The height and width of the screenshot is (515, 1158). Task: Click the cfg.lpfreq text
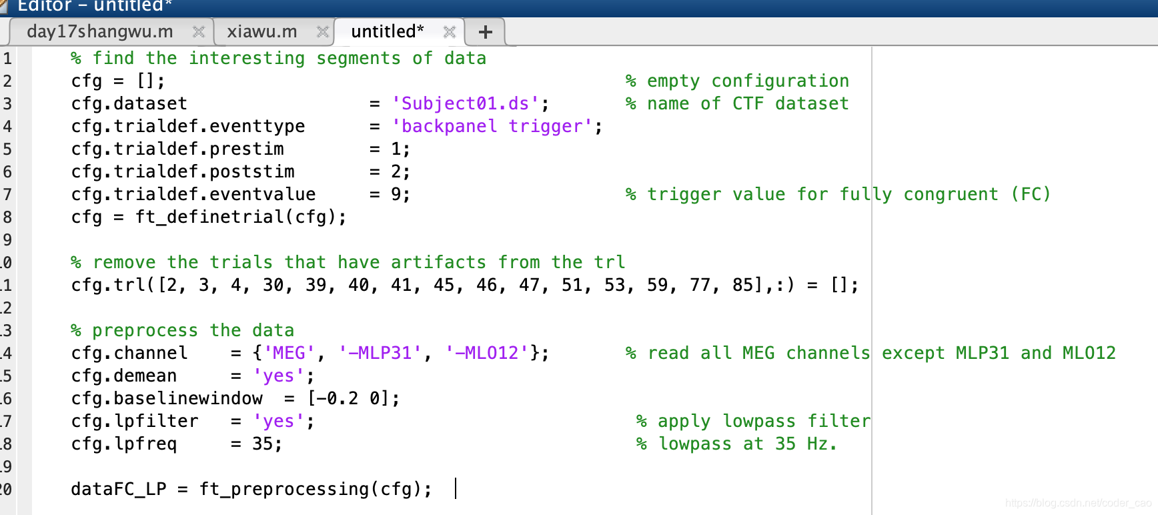[x=124, y=444]
